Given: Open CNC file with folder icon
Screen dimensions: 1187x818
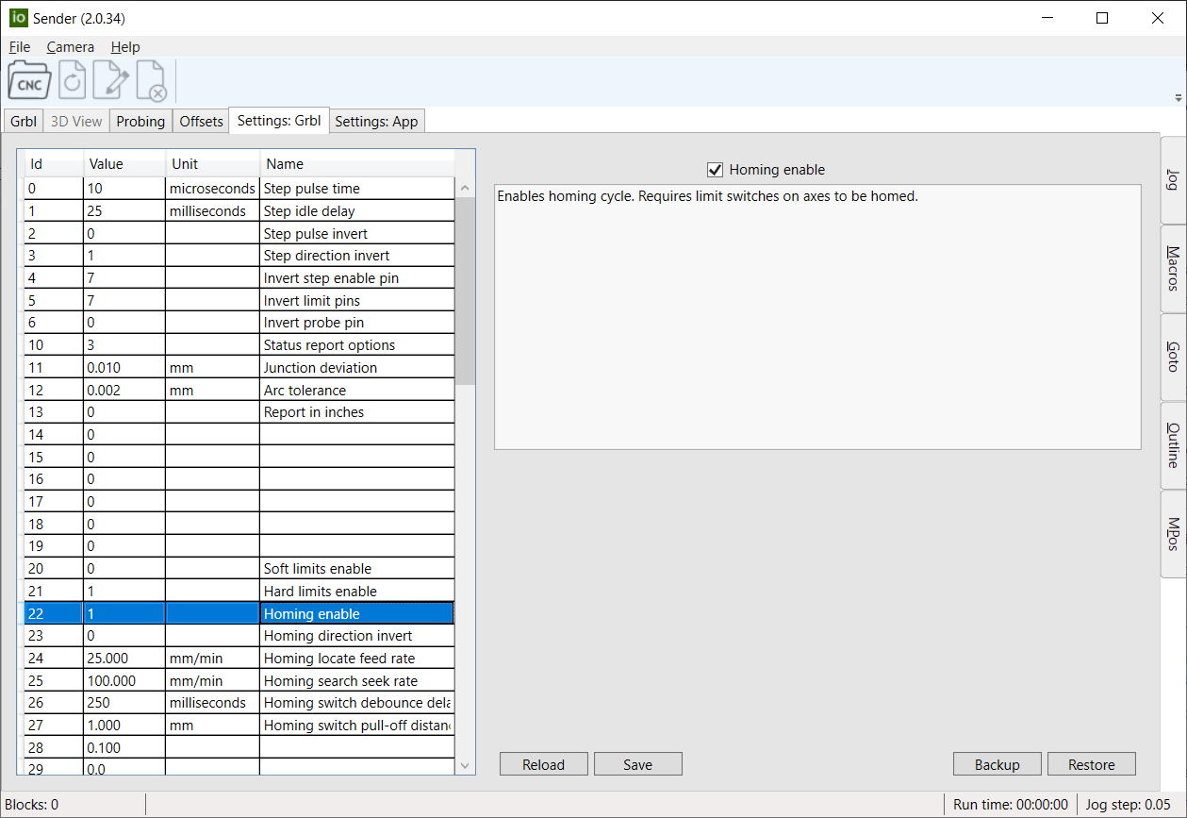Looking at the screenshot, I should pos(30,81).
